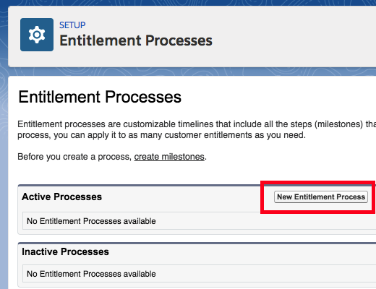Image resolution: width=376 pixels, height=289 pixels.
Task: Click the empty row under Active Processes
Action: tap(199, 221)
